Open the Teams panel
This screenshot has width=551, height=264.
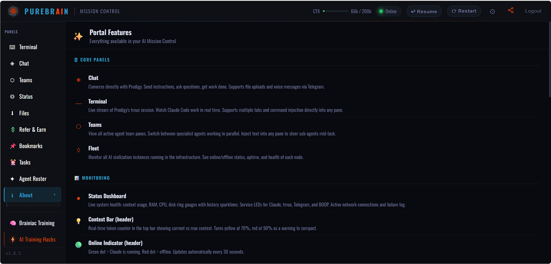coord(33,80)
